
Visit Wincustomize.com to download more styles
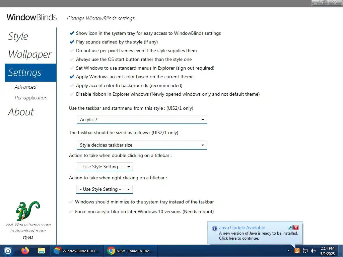tap(28, 231)
